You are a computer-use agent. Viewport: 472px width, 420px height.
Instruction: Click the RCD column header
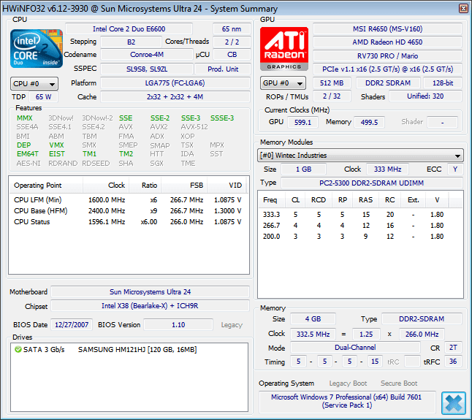click(319, 200)
